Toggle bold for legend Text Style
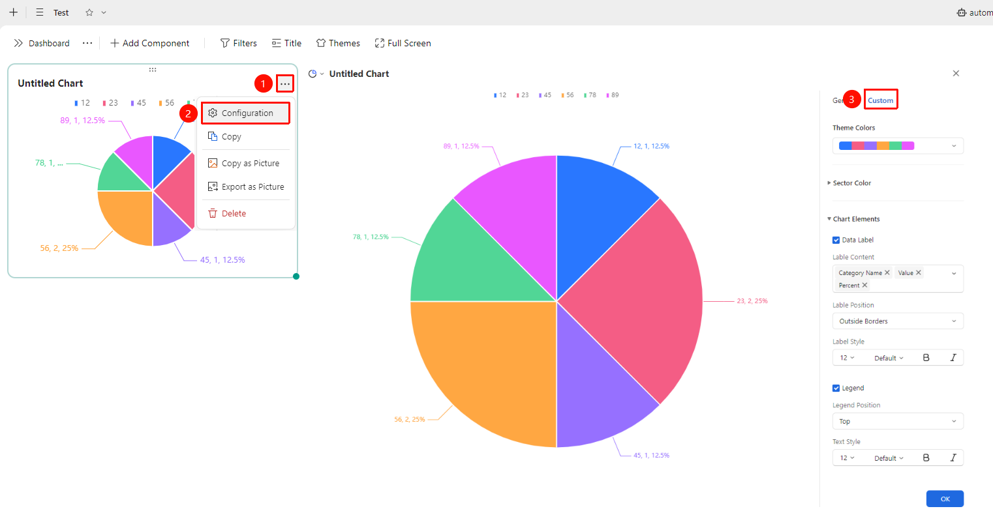Viewport: 993px width, 526px height. point(926,458)
